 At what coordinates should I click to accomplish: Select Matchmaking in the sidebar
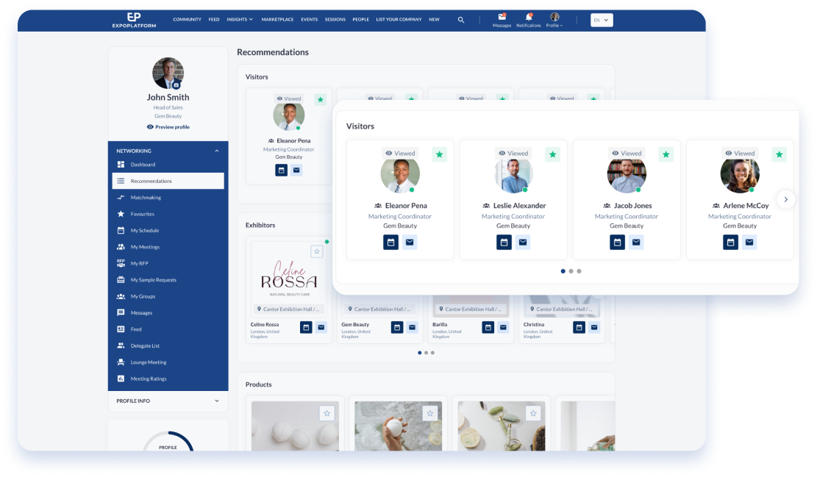146,198
